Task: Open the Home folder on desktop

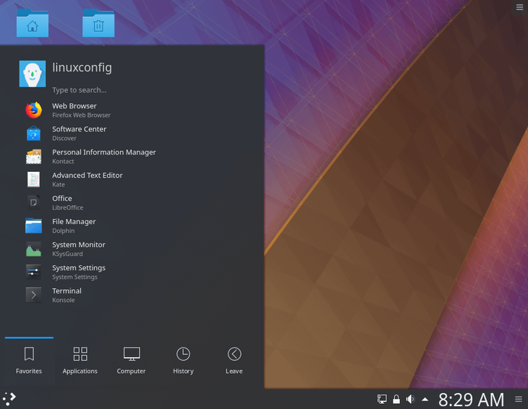Action: pyautogui.click(x=33, y=23)
